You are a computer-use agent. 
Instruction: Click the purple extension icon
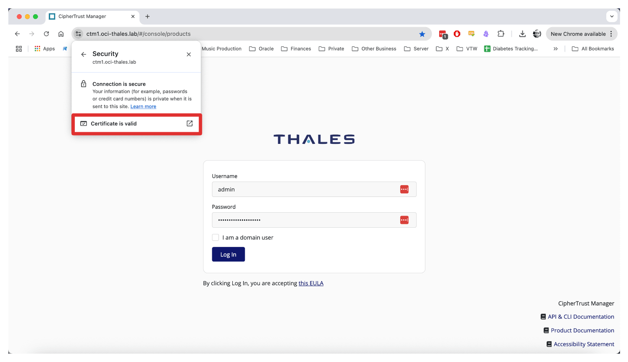(x=486, y=34)
